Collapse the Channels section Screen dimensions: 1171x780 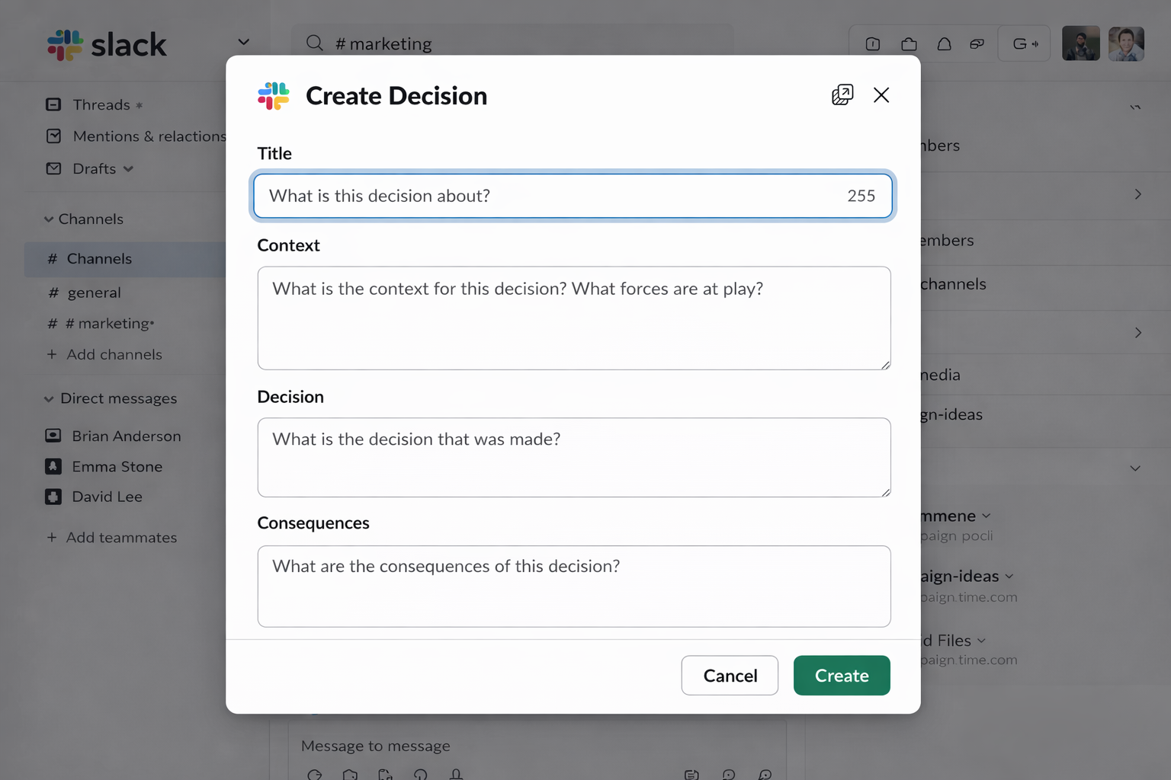[47, 219]
